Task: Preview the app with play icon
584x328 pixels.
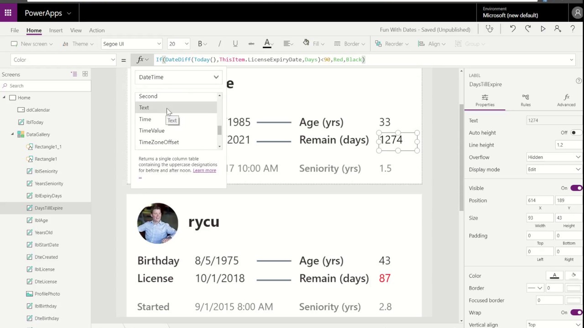Action: [x=543, y=30]
